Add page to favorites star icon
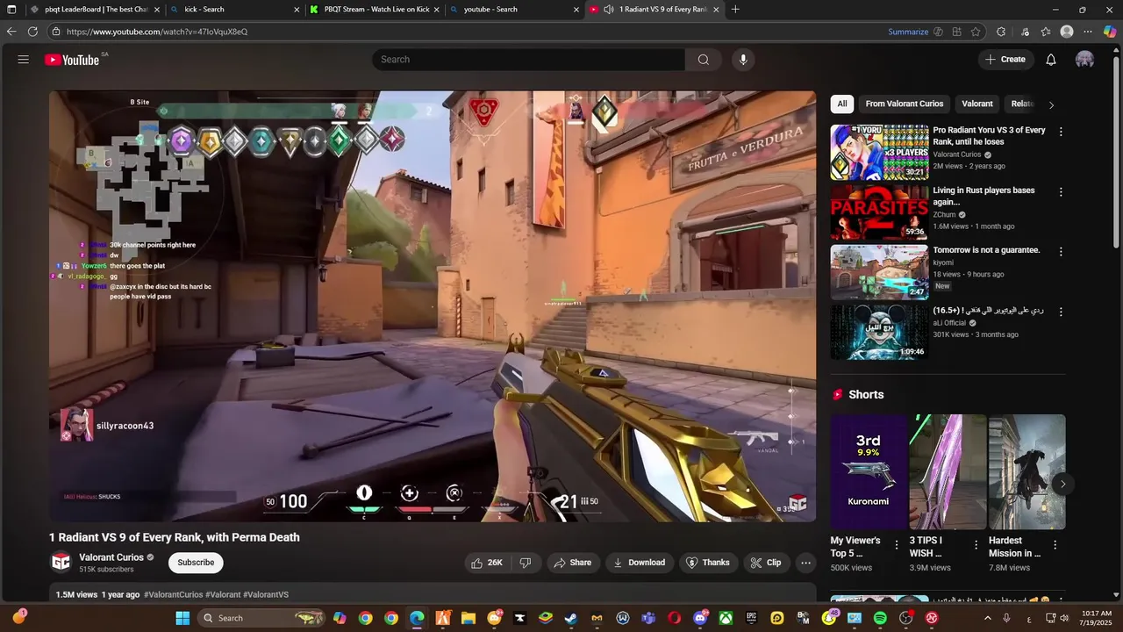The image size is (1123, 632). click(976, 32)
